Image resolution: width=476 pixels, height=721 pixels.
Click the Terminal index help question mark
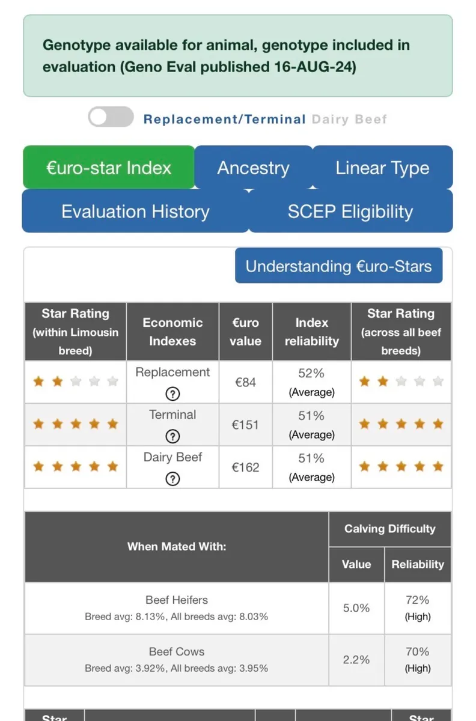(x=172, y=436)
